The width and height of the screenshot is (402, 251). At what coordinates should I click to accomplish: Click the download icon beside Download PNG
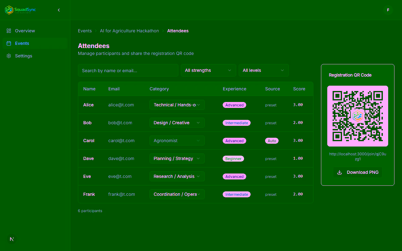[340, 172]
